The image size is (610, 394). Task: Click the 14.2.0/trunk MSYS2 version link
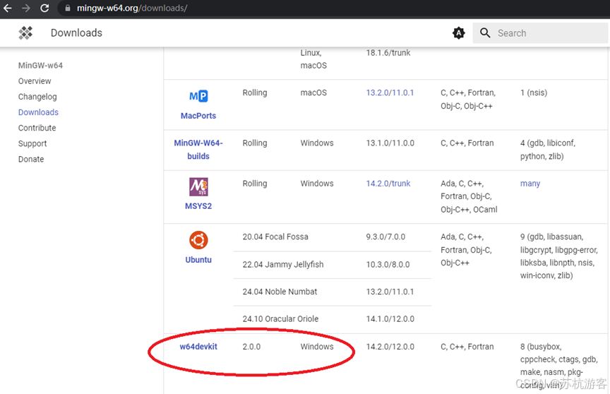tap(388, 183)
